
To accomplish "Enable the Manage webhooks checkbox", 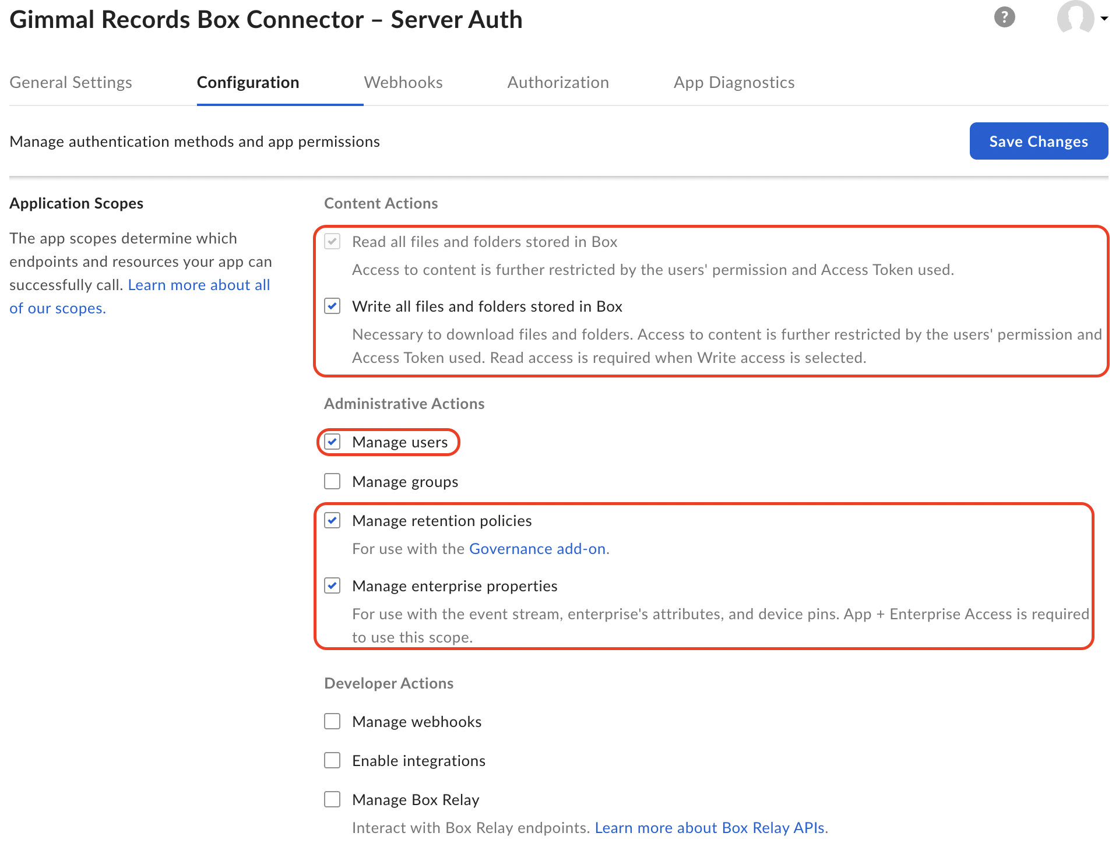I will pos(332,721).
